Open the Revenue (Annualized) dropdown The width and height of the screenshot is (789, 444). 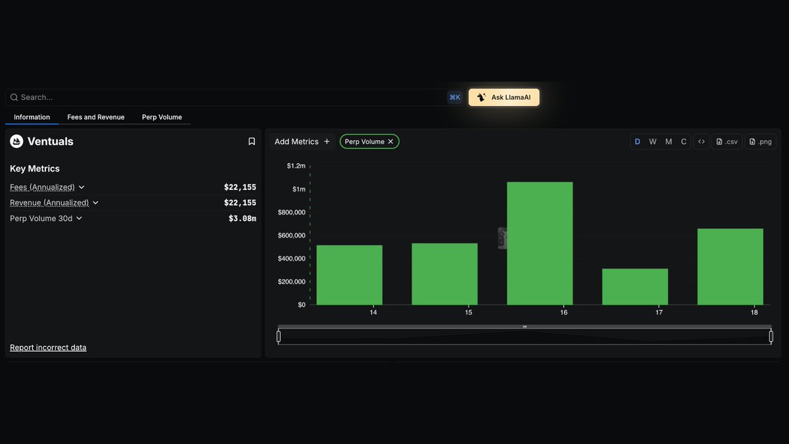[x=95, y=203]
